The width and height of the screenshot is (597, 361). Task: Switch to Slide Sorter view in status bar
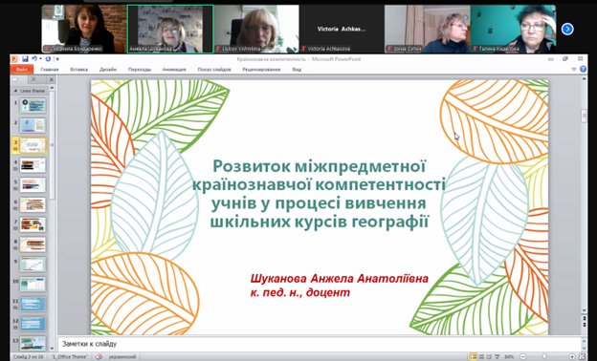pyautogui.click(x=481, y=357)
